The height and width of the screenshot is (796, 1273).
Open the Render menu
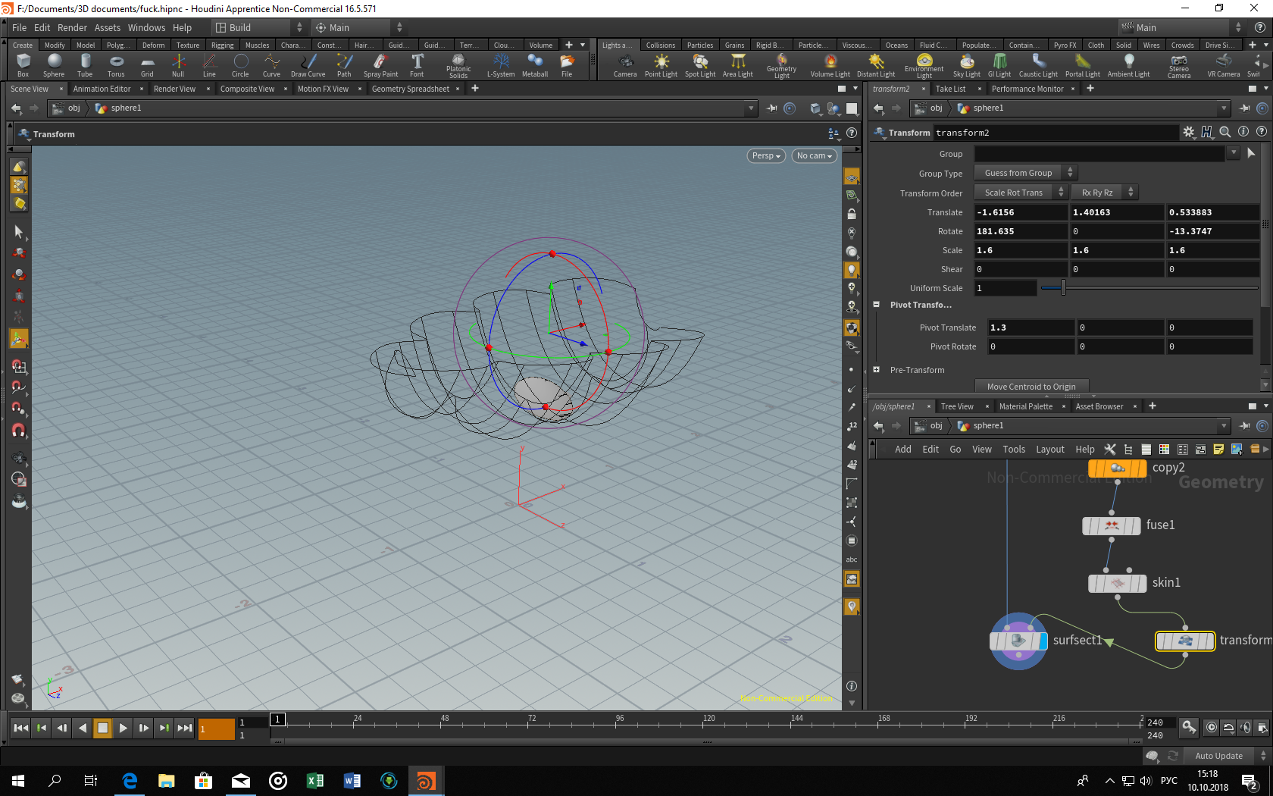pos(72,27)
